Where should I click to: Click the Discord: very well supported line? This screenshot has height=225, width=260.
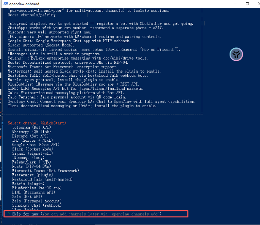(x=49, y=32)
